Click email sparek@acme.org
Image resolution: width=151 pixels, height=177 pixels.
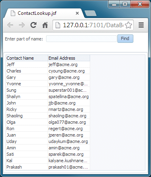pos(66,154)
